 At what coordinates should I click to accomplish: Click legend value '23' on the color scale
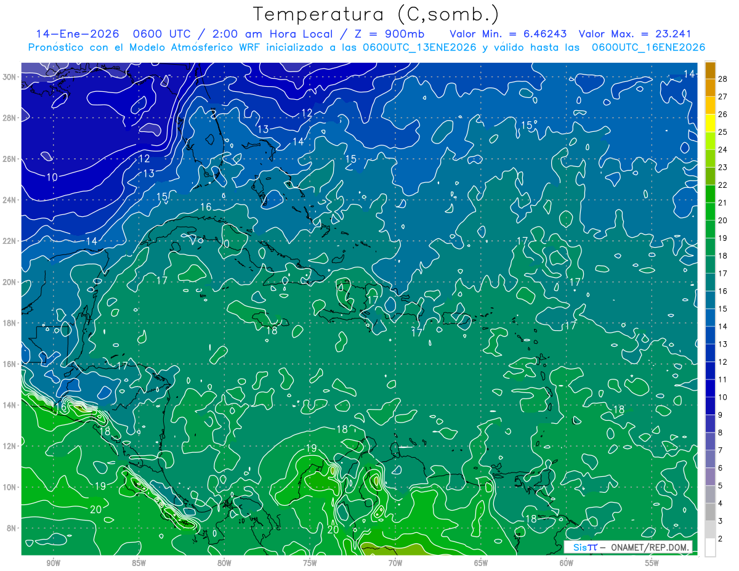723,167
